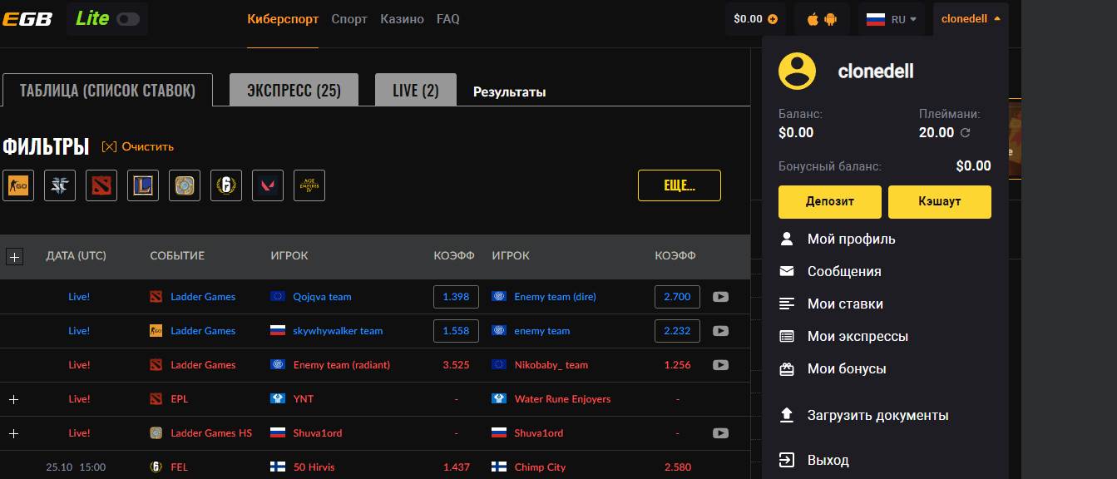
Task: Toggle the Lite mode switch
Action: pyautogui.click(x=128, y=19)
